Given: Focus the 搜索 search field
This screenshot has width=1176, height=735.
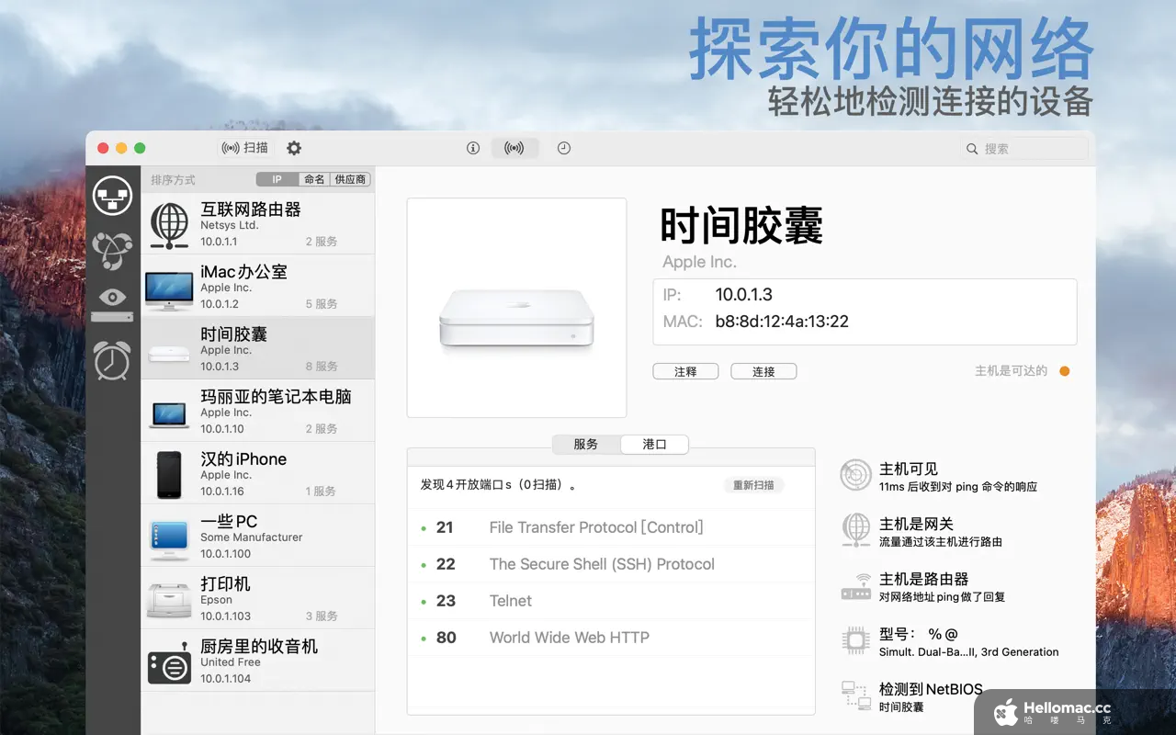Looking at the screenshot, I should [1024, 148].
